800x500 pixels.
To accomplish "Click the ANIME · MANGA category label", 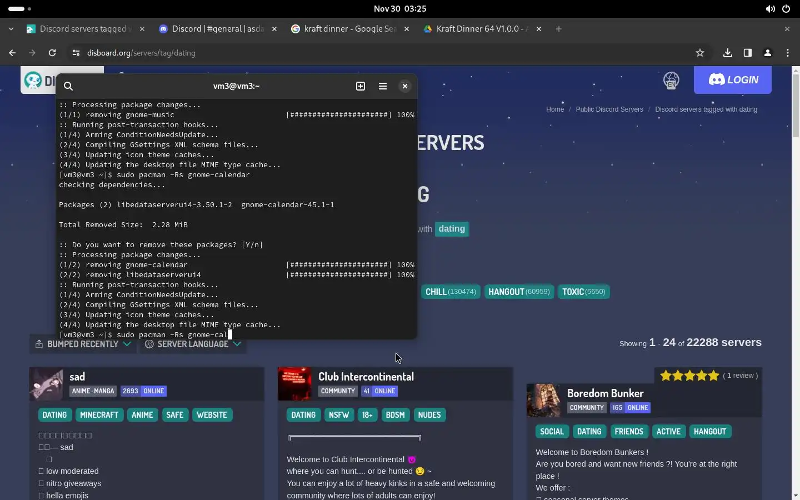I will point(93,391).
